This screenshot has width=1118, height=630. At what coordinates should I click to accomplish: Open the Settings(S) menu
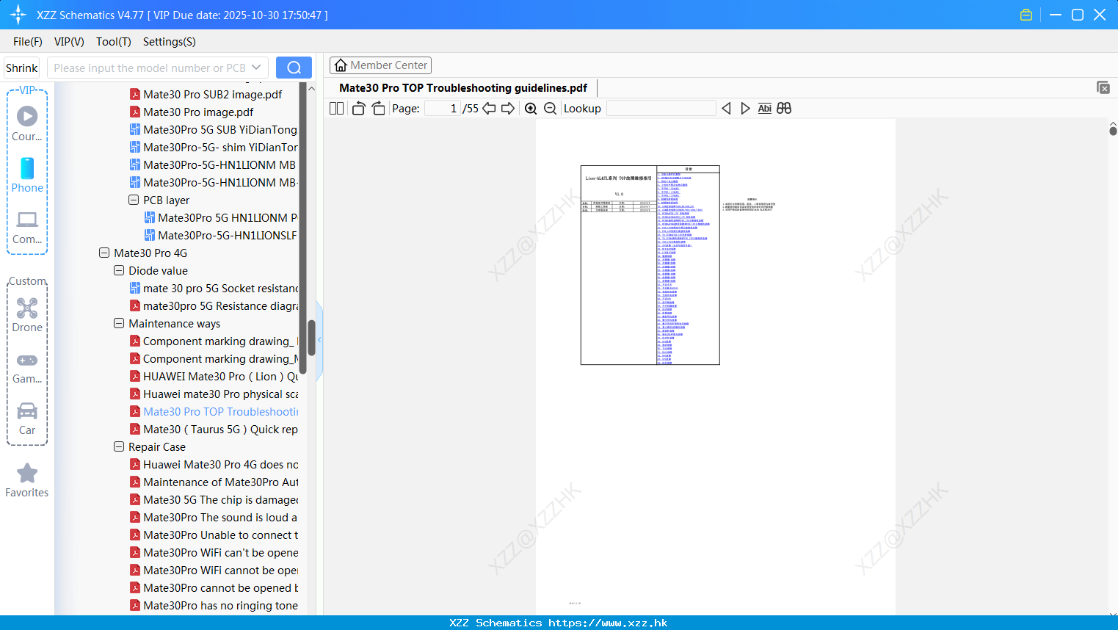coord(170,42)
